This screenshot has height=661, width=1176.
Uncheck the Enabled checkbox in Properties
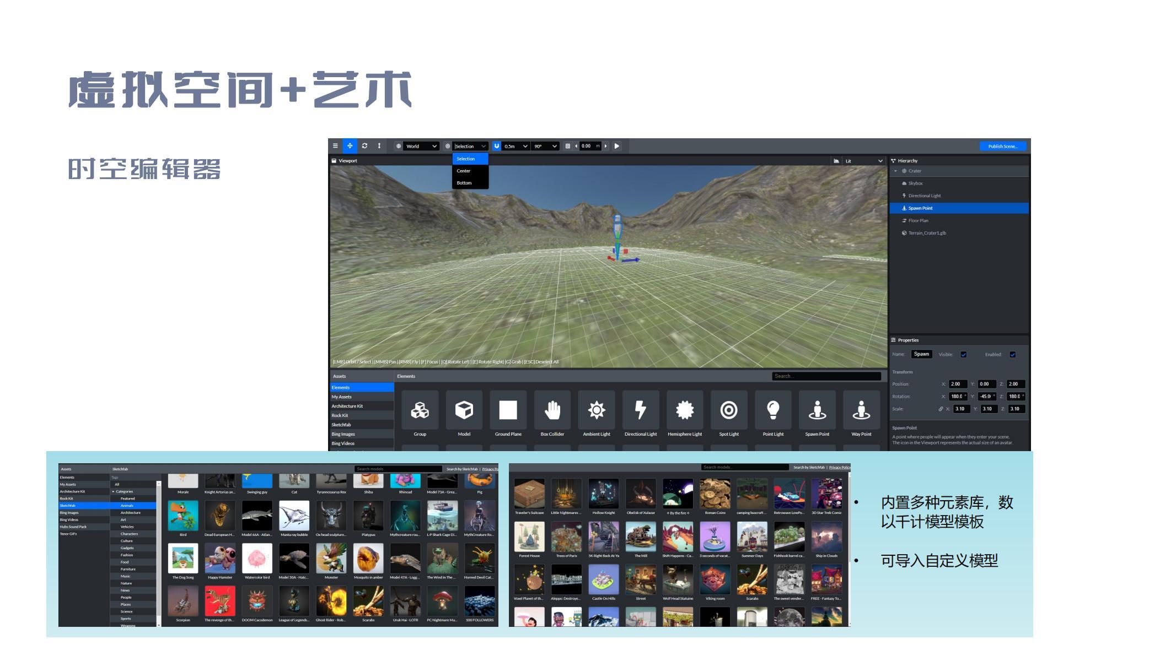tap(1012, 355)
